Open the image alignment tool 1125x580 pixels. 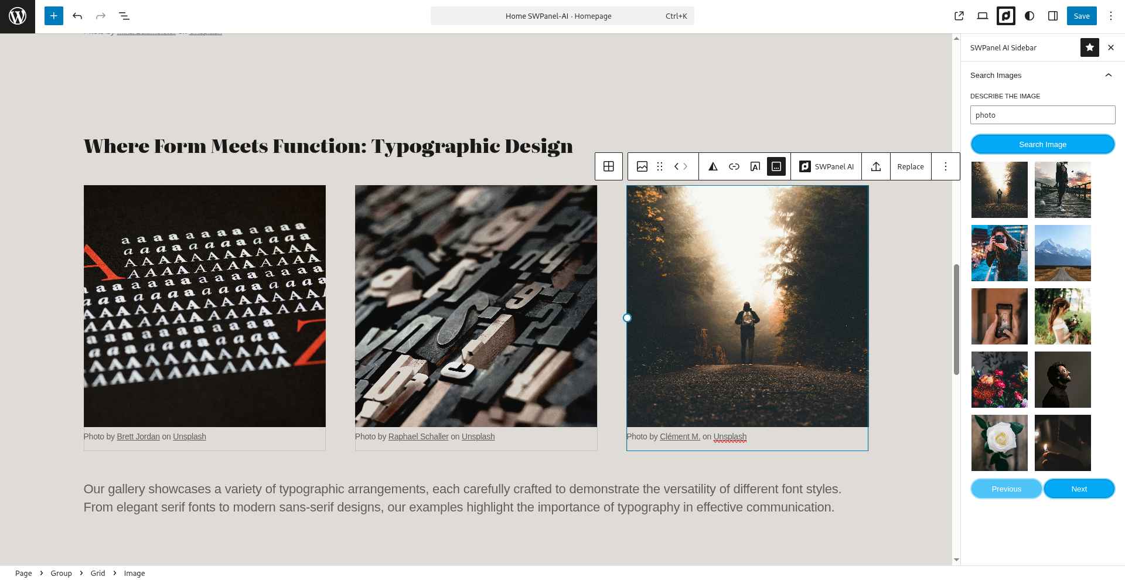tap(642, 166)
